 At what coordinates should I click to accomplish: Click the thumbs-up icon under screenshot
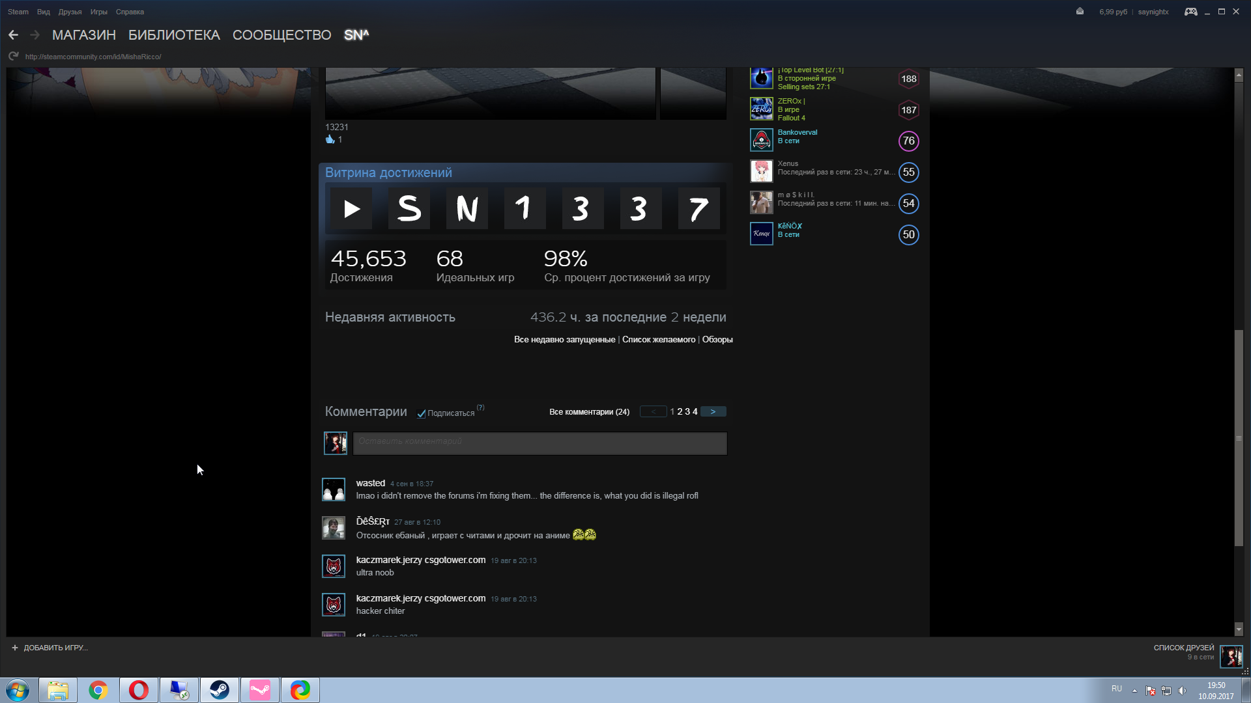[330, 139]
